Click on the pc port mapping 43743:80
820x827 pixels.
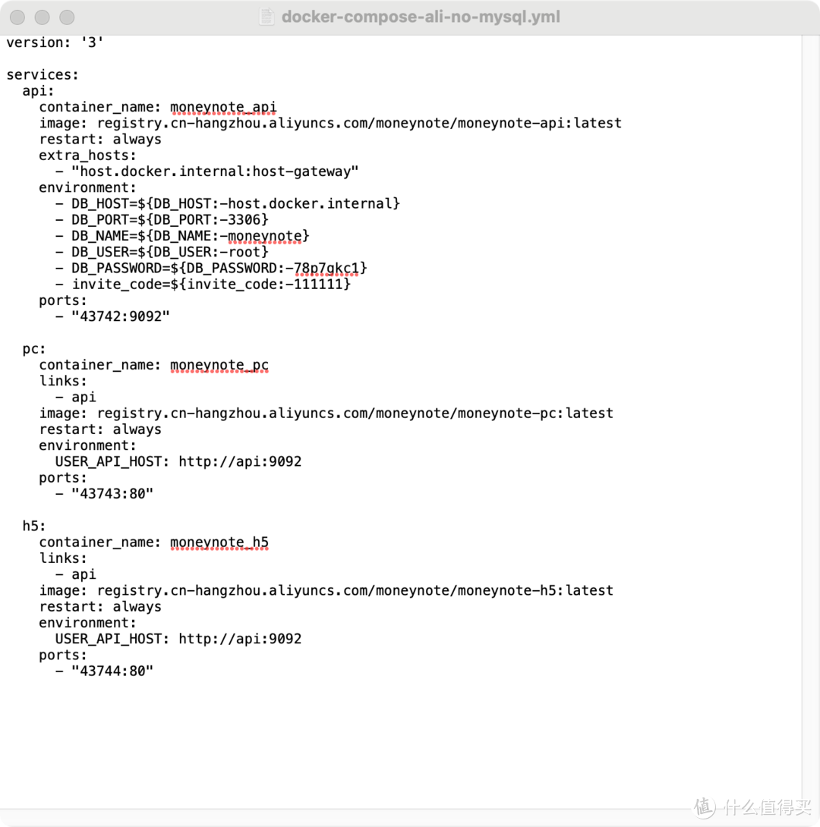112,494
